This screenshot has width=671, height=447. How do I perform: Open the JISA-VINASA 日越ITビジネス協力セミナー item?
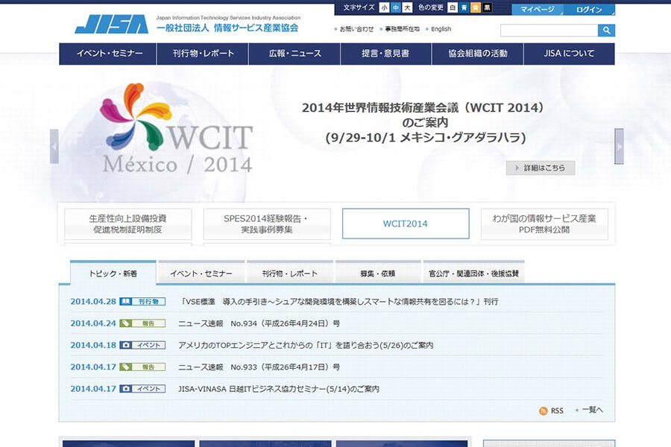[279, 389]
